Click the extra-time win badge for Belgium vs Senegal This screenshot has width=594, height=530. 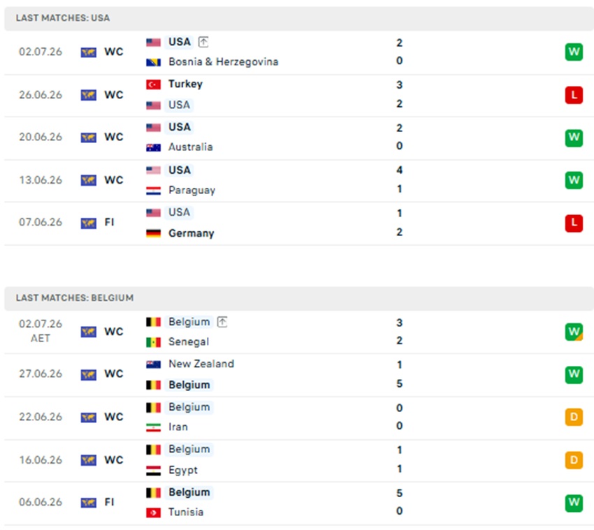point(574,332)
